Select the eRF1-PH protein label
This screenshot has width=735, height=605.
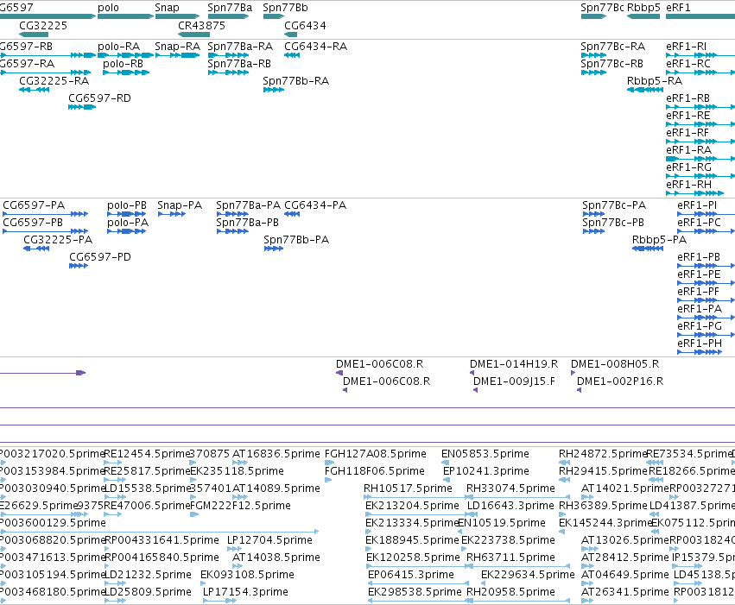click(700, 344)
